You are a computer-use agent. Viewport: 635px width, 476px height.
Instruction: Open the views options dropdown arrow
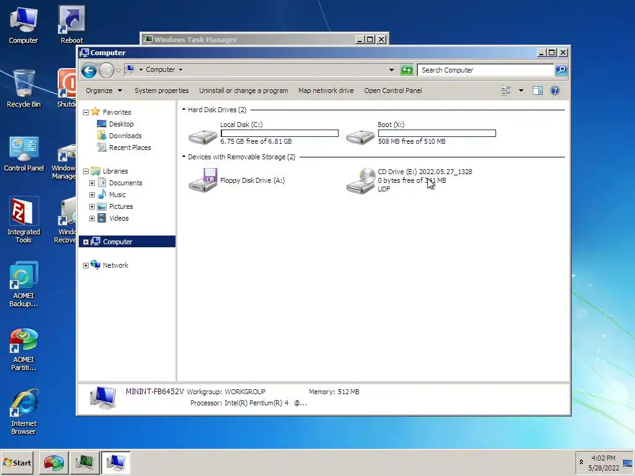(521, 90)
